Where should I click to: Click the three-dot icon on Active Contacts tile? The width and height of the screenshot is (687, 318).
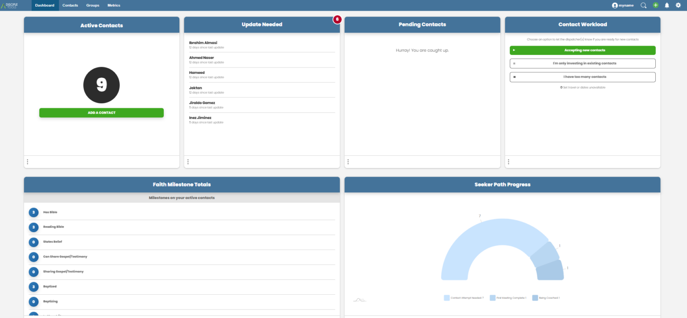pyautogui.click(x=28, y=161)
